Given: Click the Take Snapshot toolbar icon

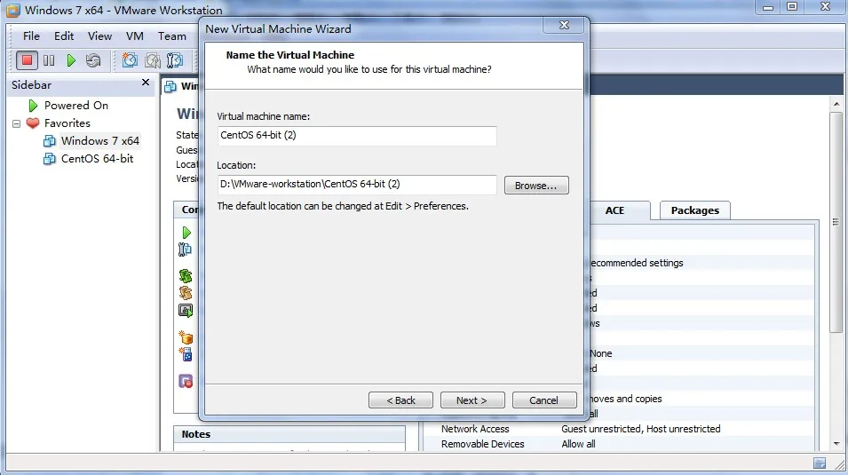Looking at the screenshot, I should (130, 60).
